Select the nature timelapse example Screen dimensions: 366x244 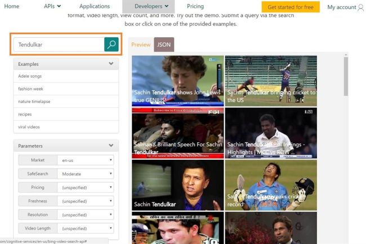pyautogui.click(x=66, y=101)
